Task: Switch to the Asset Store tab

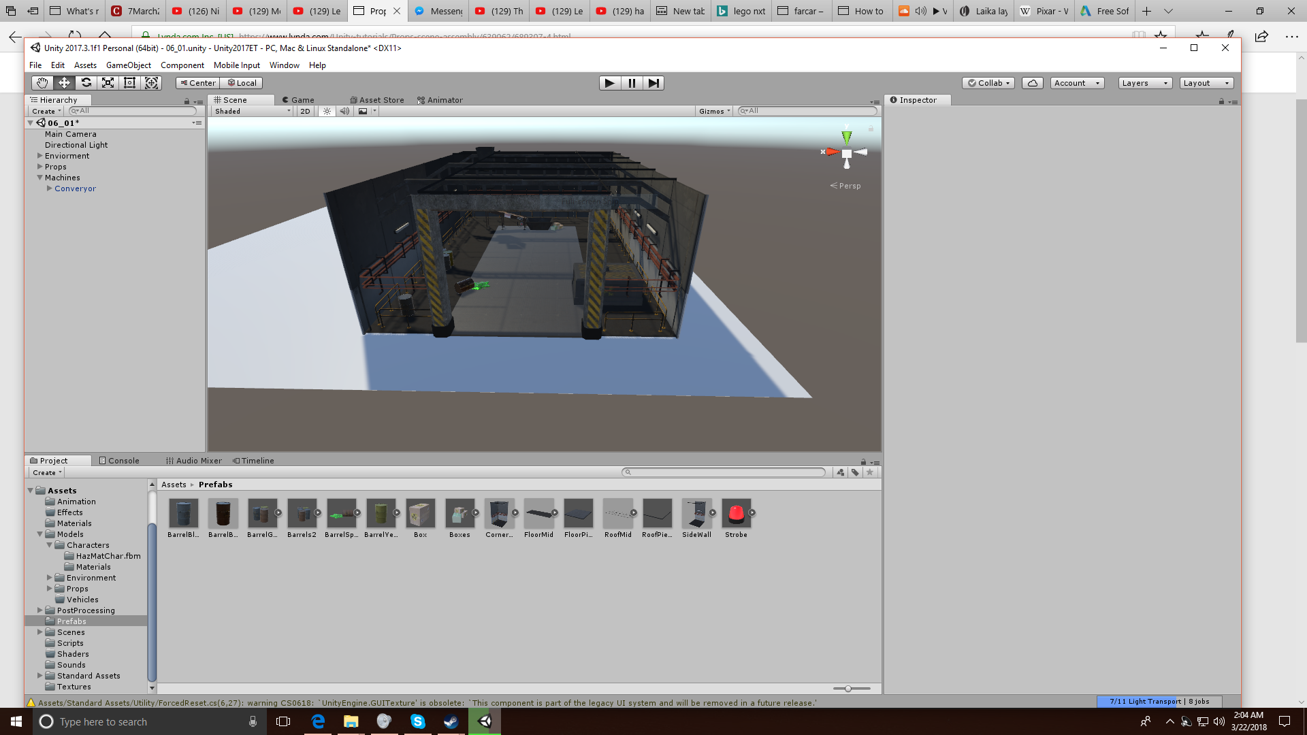Action: click(x=377, y=100)
